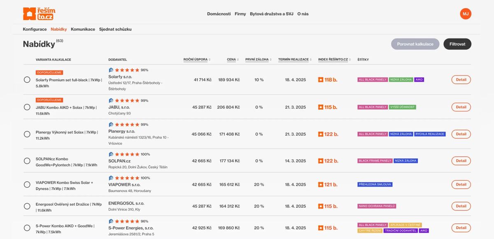Image resolution: width=494 pixels, height=239 pixels.
Task: Sort by První záloha column
Action: coord(258,60)
